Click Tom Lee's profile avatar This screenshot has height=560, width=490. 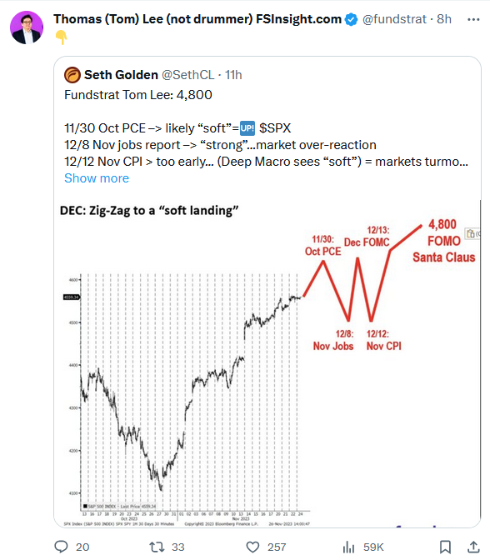tap(27, 27)
